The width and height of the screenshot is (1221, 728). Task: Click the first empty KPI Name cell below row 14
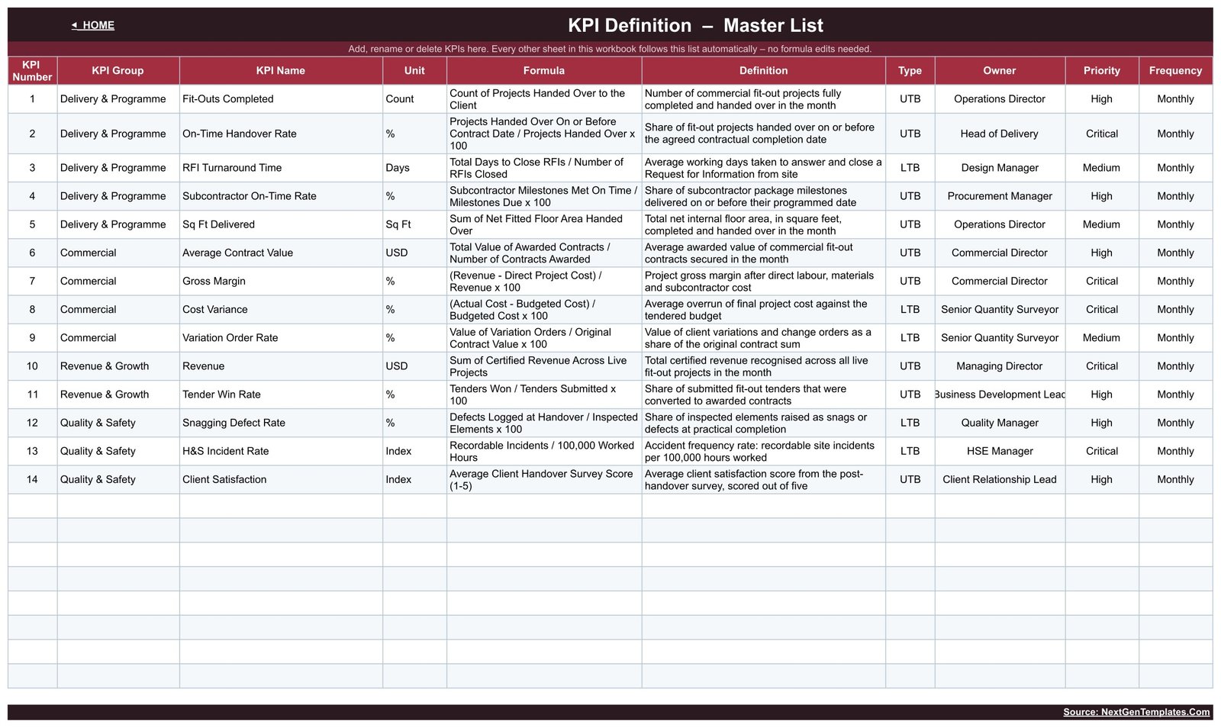(281, 506)
